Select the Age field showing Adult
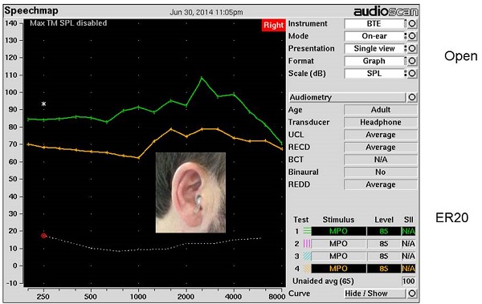 tap(380, 110)
